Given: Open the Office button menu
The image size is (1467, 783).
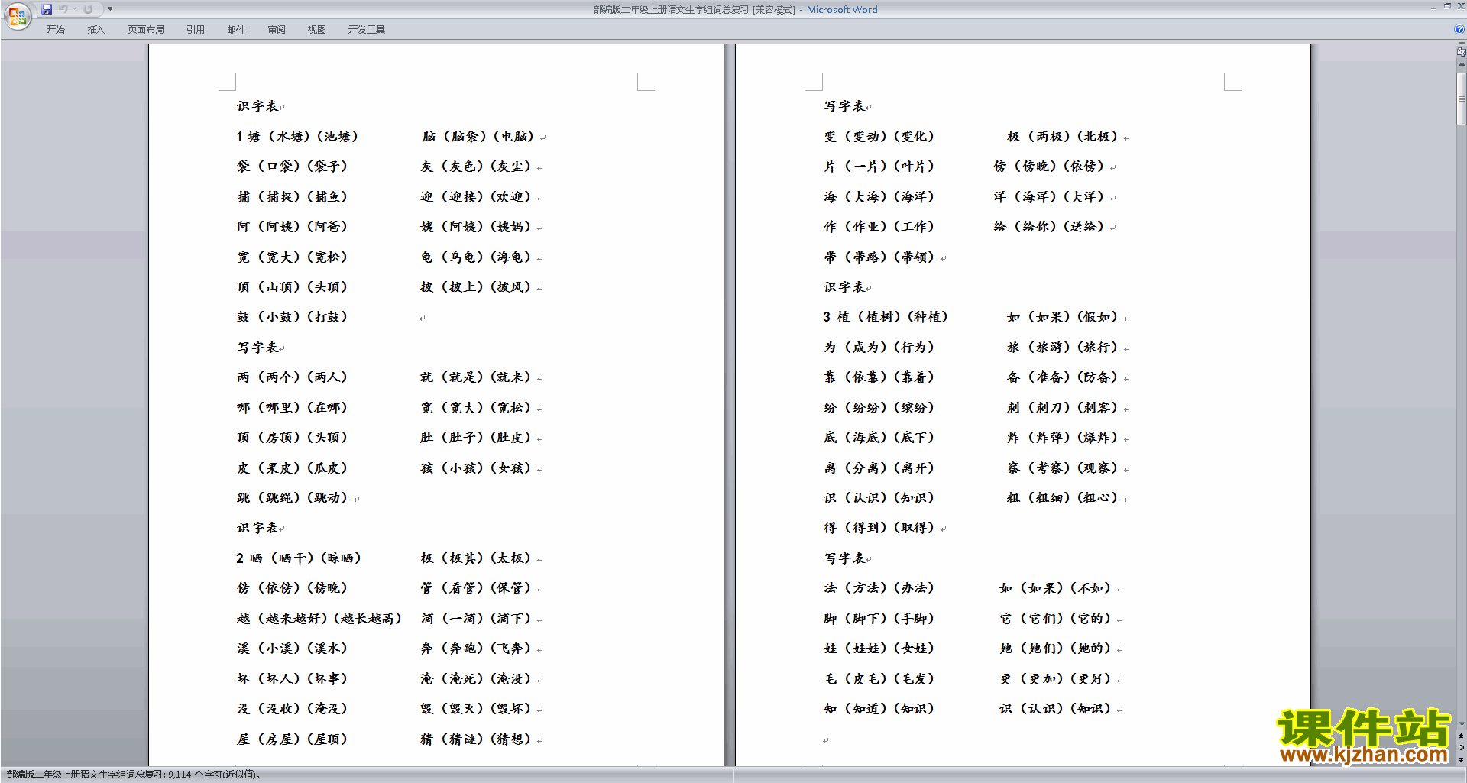Looking at the screenshot, I should click(17, 16).
